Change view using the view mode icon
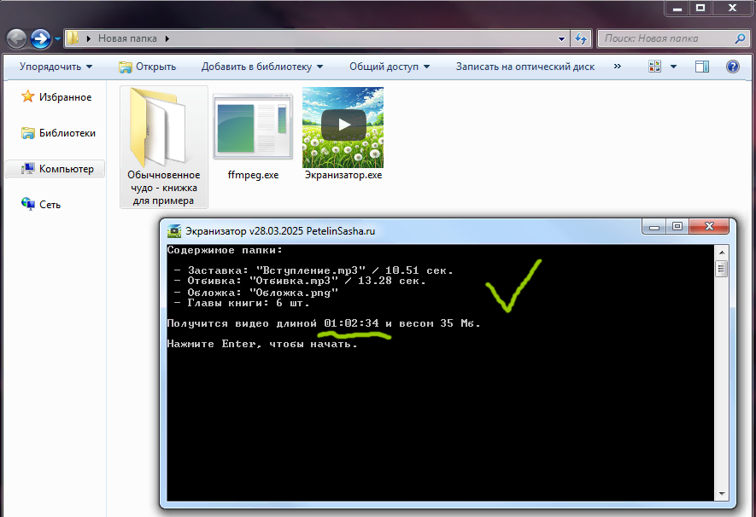Viewport: 756px width, 517px height. tap(655, 67)
